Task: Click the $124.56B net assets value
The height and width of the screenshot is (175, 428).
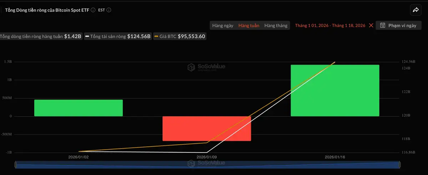Action: [x=139, y=36]
